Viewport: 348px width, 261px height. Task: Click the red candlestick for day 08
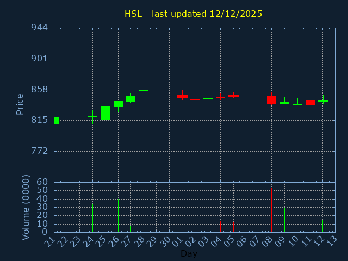pos(271,100)
